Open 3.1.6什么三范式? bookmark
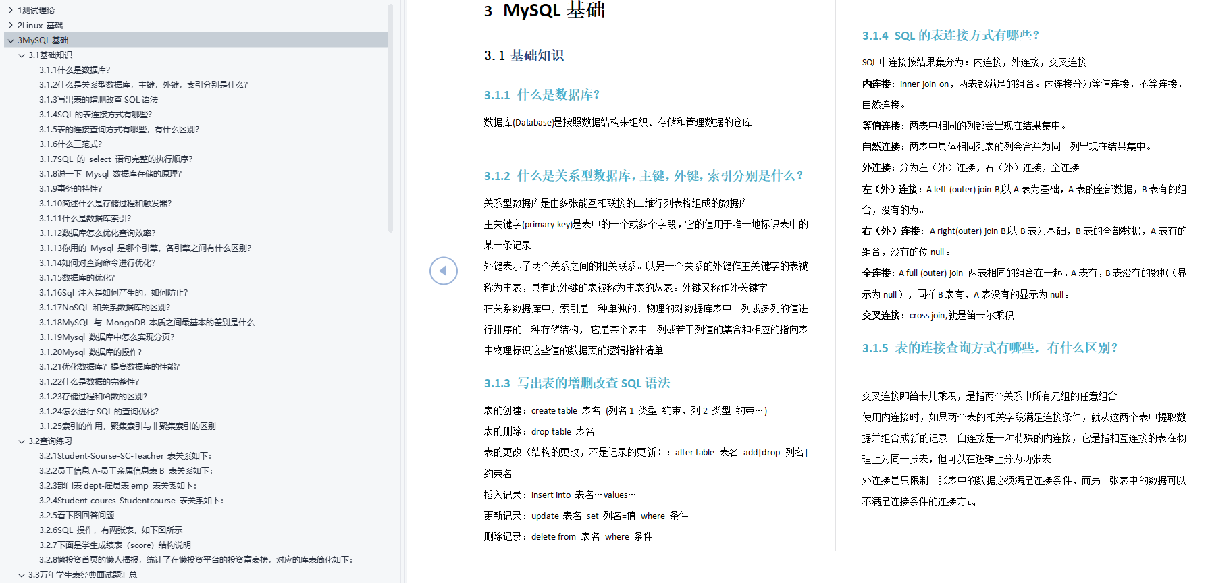This screenshot has width=1208, height=583. coord(71,144)
